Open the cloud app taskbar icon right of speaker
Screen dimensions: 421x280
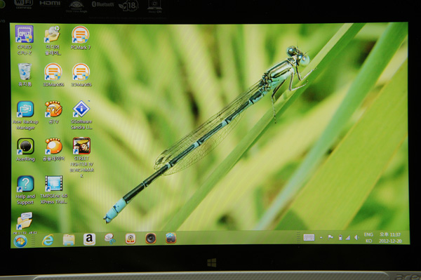click(171, 238)
